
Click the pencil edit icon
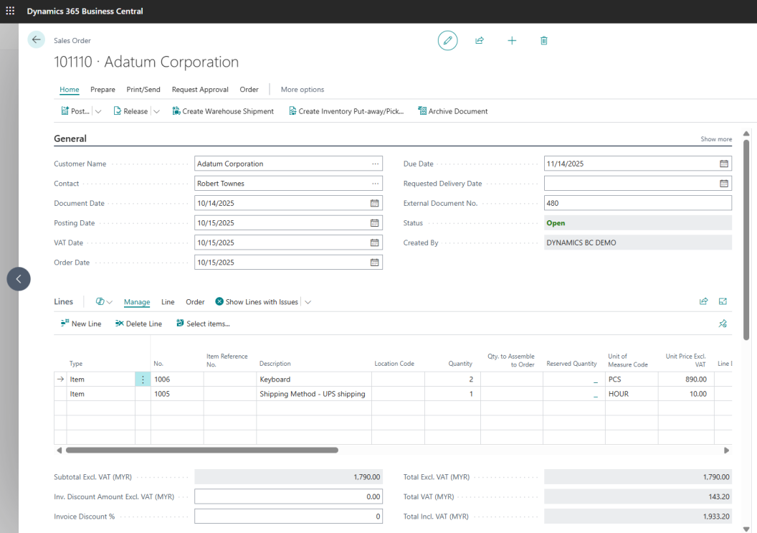coord(447,41)
